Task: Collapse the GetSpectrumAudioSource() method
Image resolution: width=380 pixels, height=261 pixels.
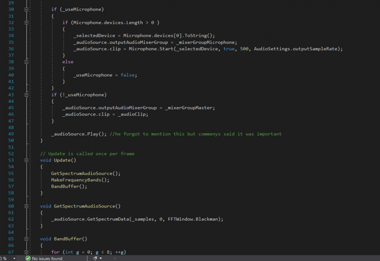Action: click(x=26, y=206)
